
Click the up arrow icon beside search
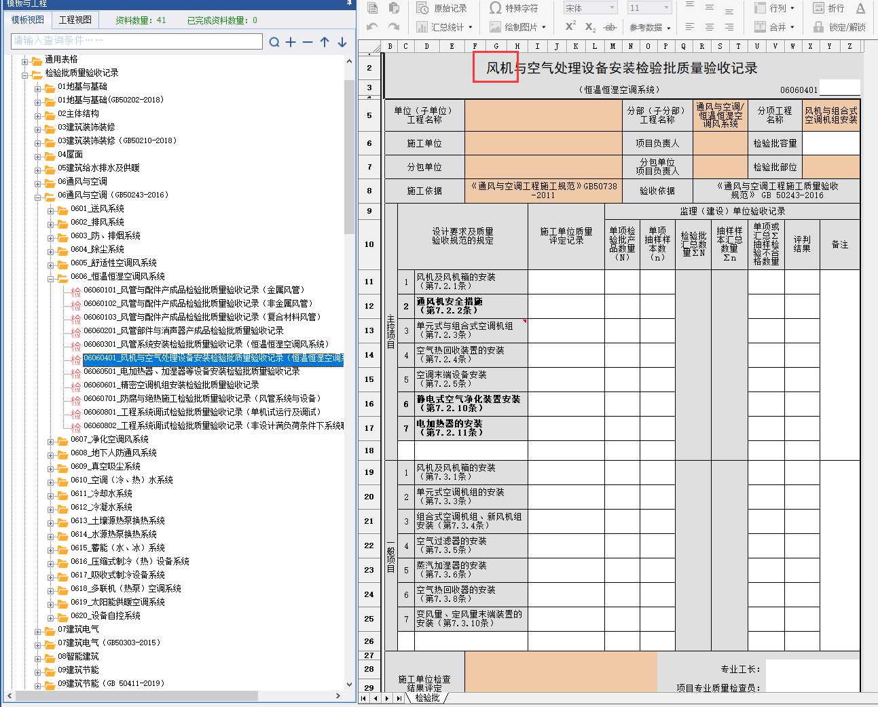point(325,42)
